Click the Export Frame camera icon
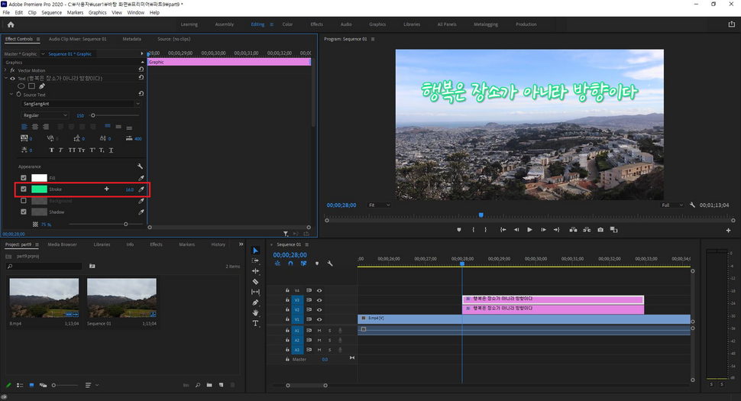 pos(600,230)
